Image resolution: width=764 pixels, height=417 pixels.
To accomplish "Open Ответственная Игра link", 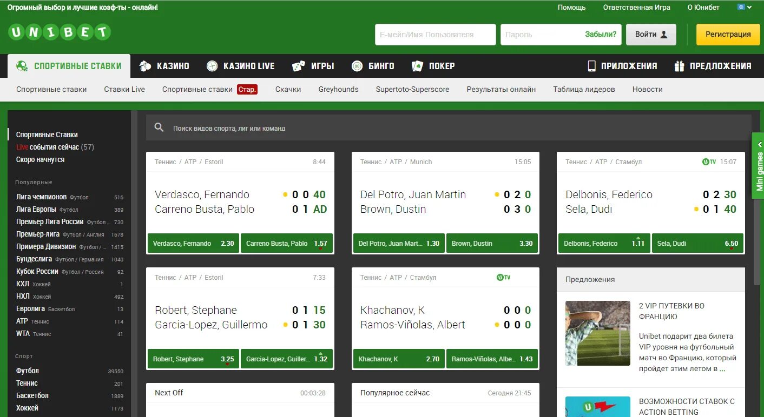I will (x=636, y=8).
